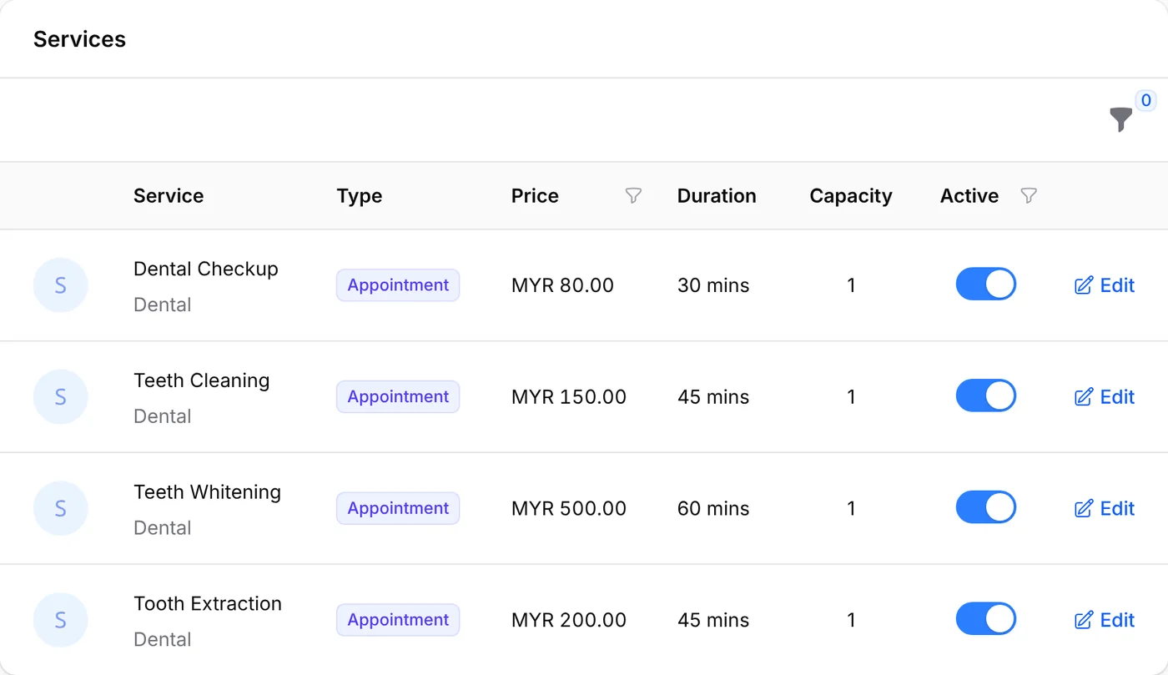Click the Price column header
The width and height of the screenshot is (1168, 675).
click(x=535, y=196)
